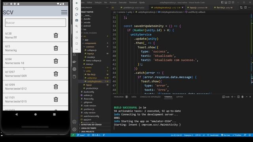The width and height of the screenshot is (253, 142).
Task: Expand ESTRUTURA DO CÓDIGO section
Action: [x=91, y=125]
